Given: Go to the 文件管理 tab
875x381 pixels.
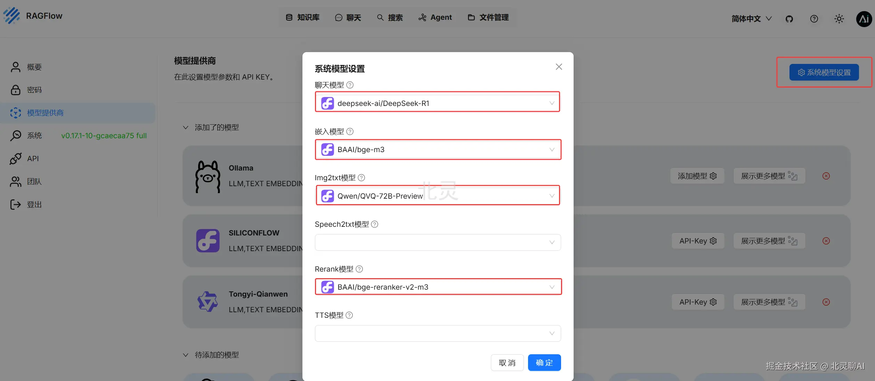Looking at the screenshot, I should coord(488,17).
